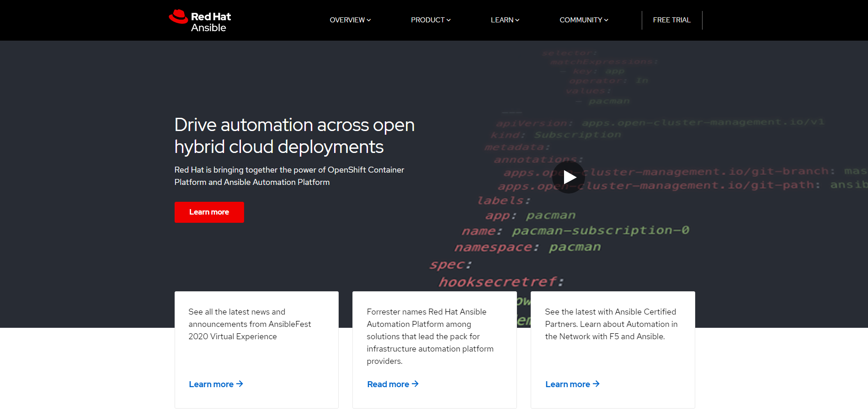Expand the Overview dropdown chevron
This screenshot has width=868, height=415.
[x=369, y=20]
